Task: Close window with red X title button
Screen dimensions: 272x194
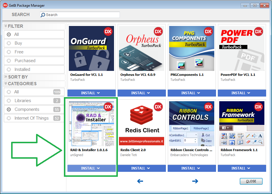Action: coord(265,6)
